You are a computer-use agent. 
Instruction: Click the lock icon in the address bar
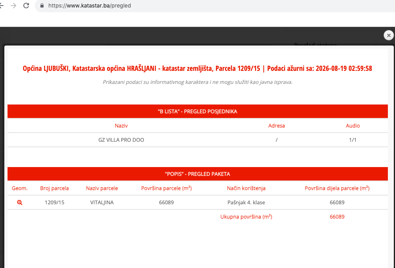tap(42, 6)
